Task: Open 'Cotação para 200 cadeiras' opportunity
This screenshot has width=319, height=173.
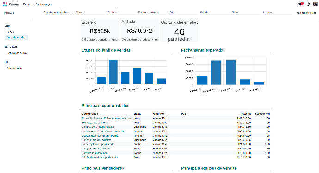Action: pos(96,140)
